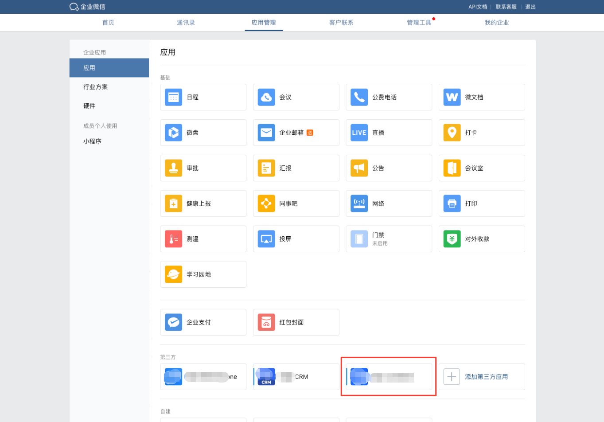
Task: Click the 企业微信 logo
Action: point(87,7)
